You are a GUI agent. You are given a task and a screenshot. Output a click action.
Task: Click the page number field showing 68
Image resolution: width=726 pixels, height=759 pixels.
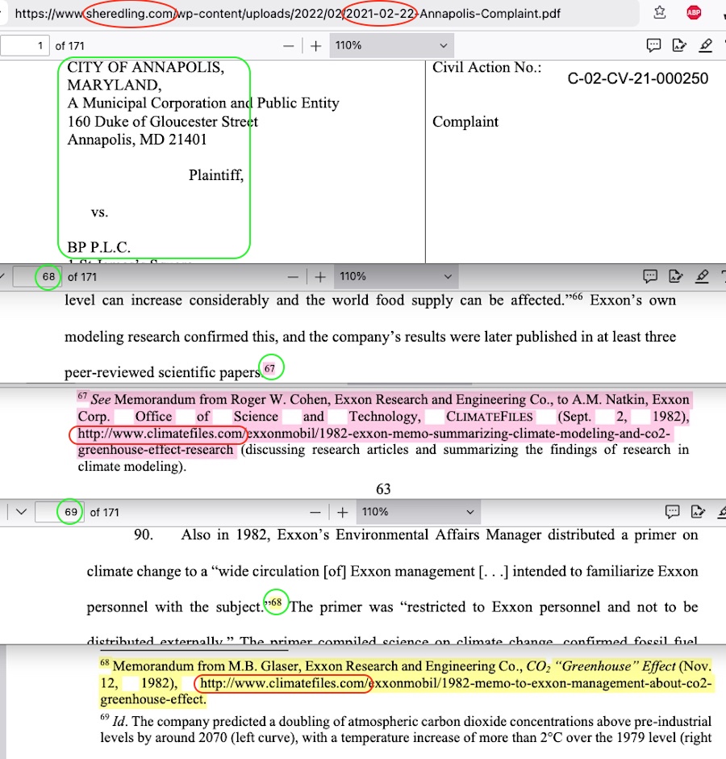pos(39,277)
